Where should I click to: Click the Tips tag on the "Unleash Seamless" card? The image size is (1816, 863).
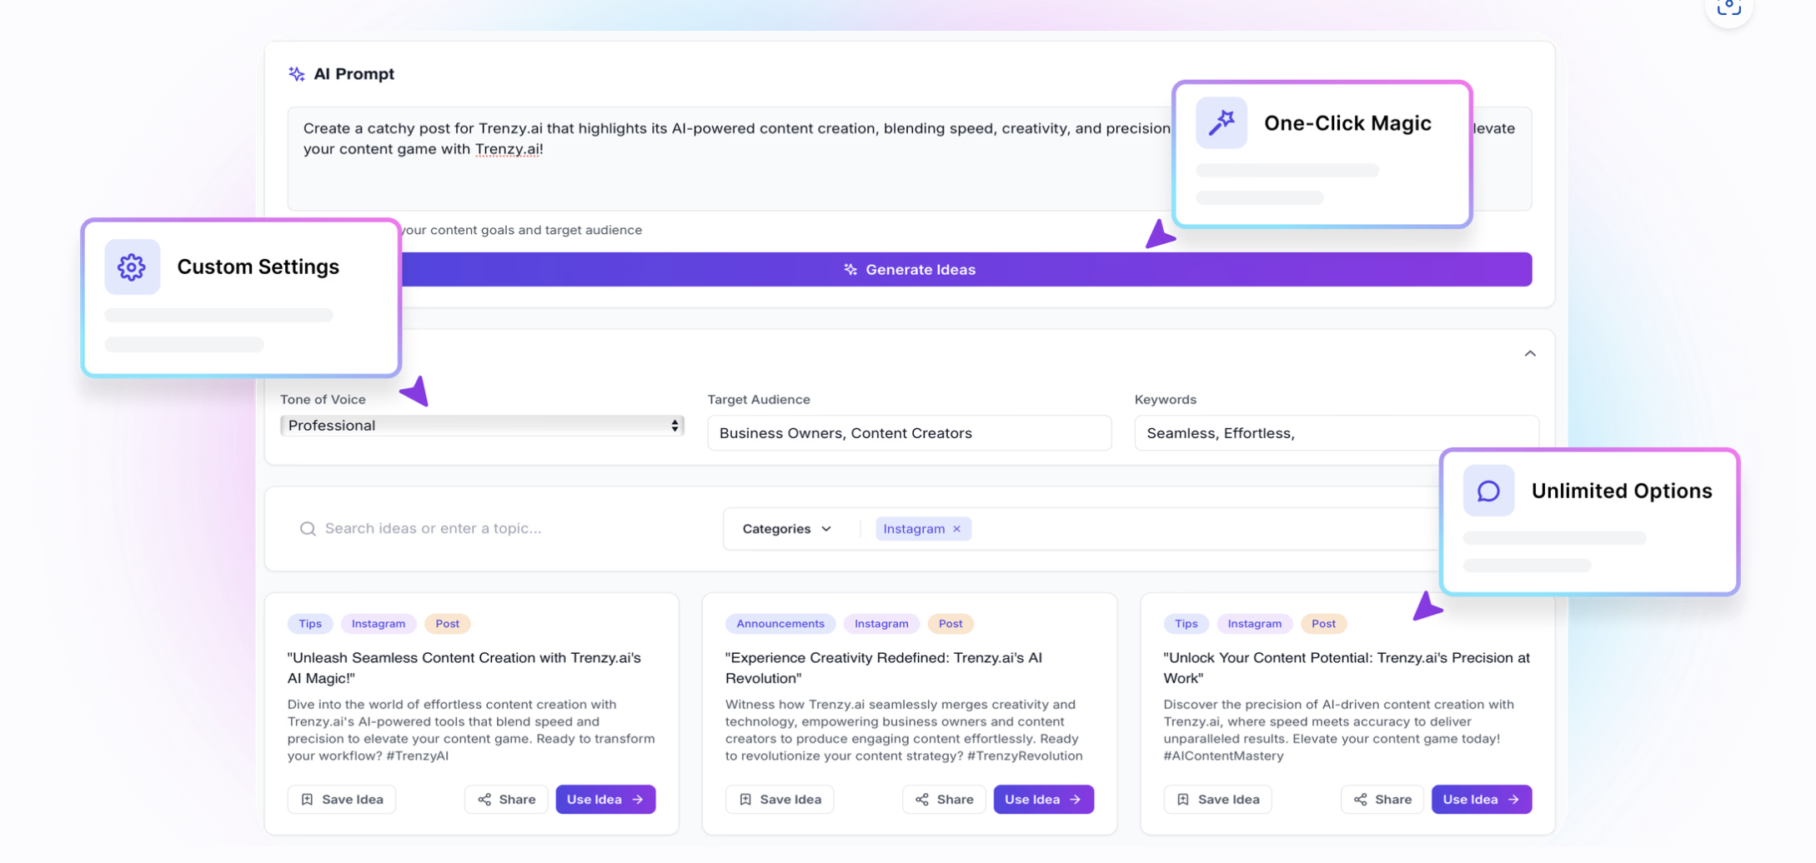click(310, 624)
